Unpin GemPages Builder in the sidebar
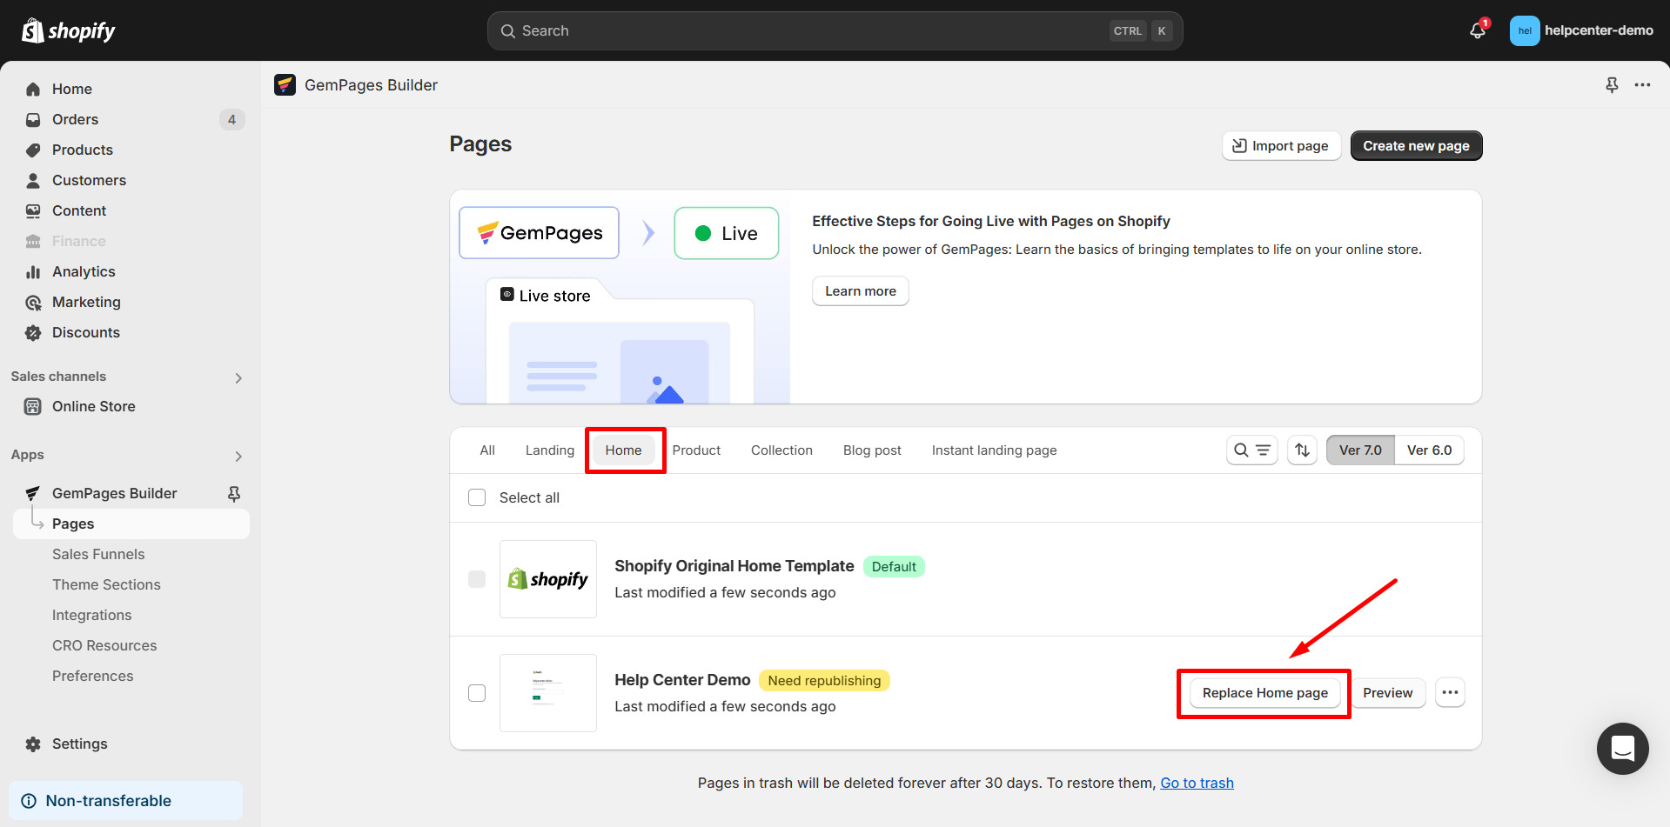Viewport: 1670px width, 827px height. pos(233,494)
